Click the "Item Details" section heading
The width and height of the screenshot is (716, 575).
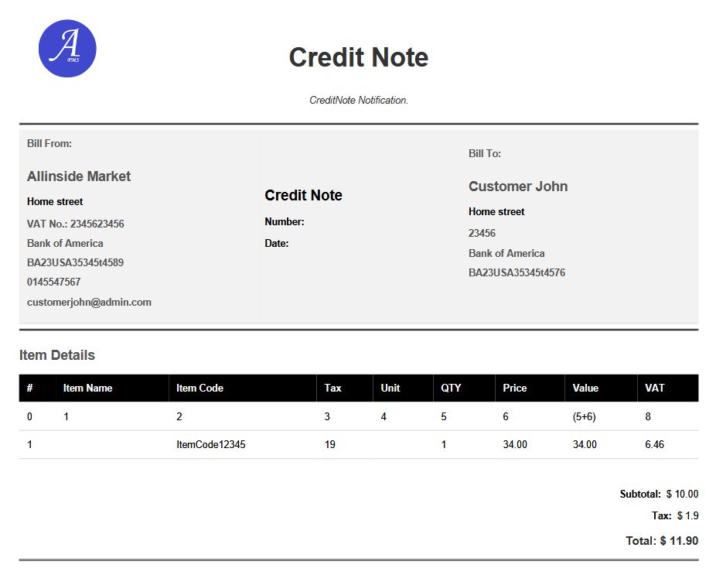click(57, 355)
